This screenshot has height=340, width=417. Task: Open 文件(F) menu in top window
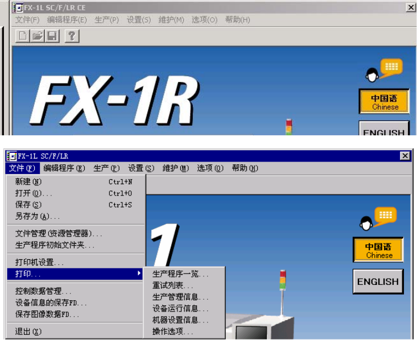(27, 20)
